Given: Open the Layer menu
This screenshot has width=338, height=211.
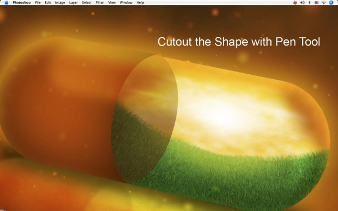Looking at the screenshot, I should tap(73, 3).
